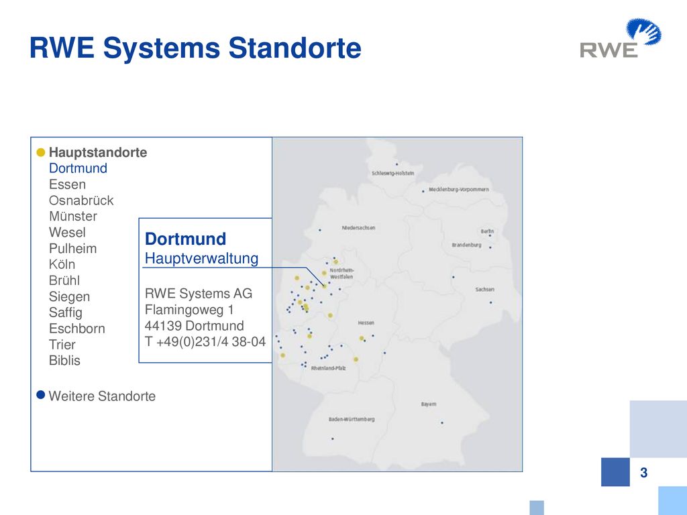Viewport: 687px width, 515px height.
Task: Click the Mecklenburg-Vorpommern map label
Action: point(459,190)
